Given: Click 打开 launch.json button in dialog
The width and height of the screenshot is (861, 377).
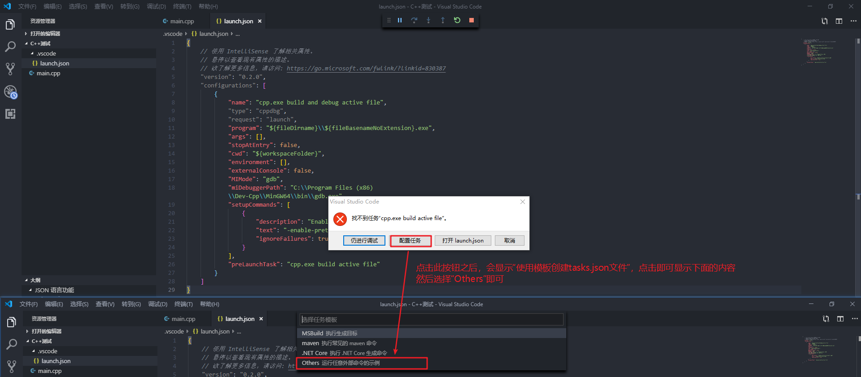Looking at the screenshot, I should coord(463,241).
